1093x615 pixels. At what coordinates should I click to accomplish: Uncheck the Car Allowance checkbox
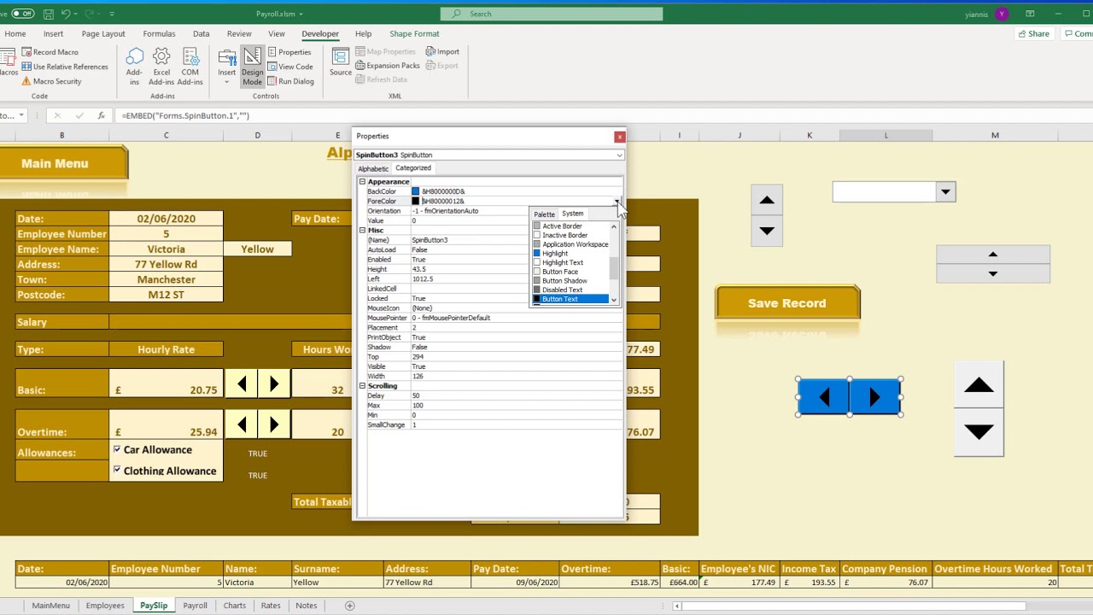pyautogui.click(x=117, y=449)
